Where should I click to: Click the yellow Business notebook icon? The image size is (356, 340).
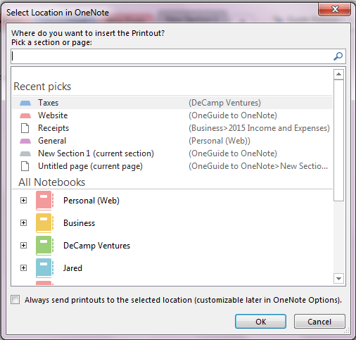coord(44,223)
